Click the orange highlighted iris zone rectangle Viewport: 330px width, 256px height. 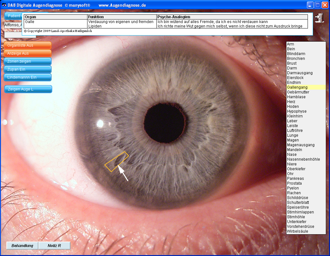pos(117,162)
